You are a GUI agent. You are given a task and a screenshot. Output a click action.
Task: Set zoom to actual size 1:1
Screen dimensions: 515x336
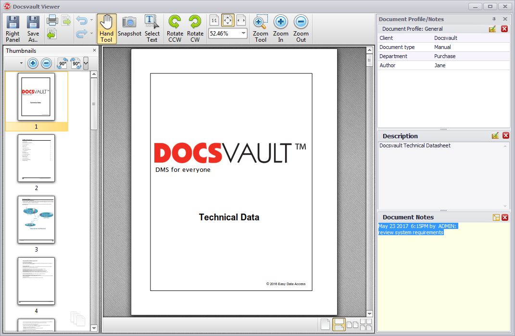tap(214, 20)
